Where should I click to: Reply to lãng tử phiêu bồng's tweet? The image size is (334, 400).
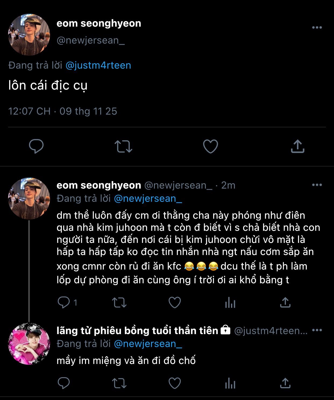point(64,383)
